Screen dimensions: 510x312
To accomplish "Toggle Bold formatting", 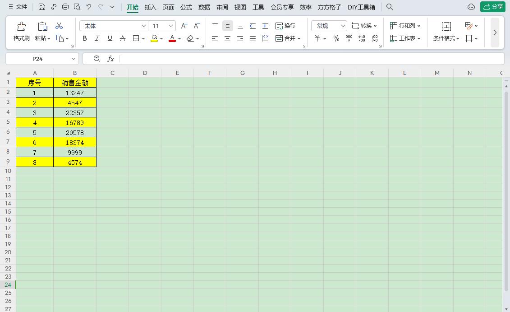I will (x=85, y=38).
